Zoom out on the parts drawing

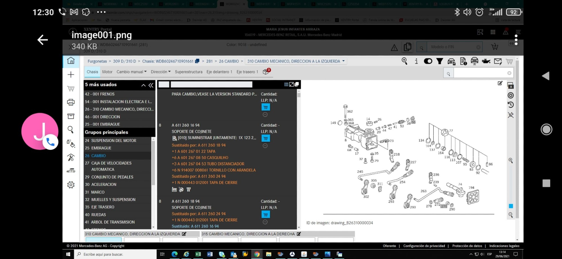(511, 215)
